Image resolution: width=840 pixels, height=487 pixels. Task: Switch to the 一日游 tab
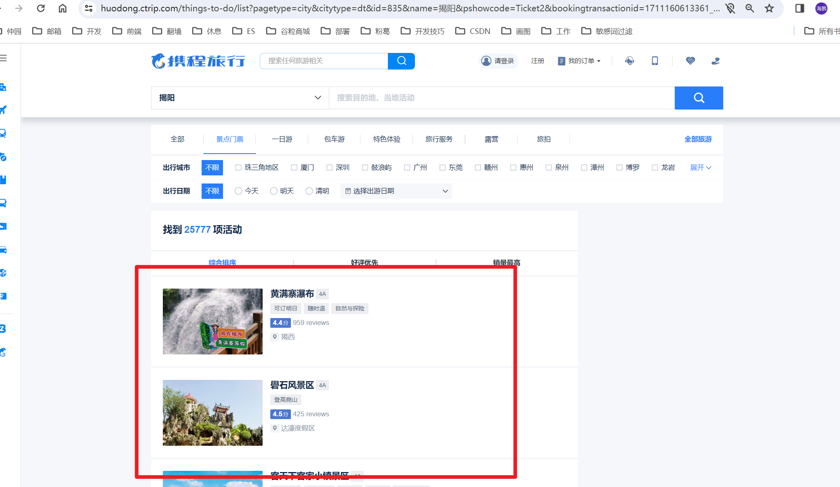click(282, 139)
